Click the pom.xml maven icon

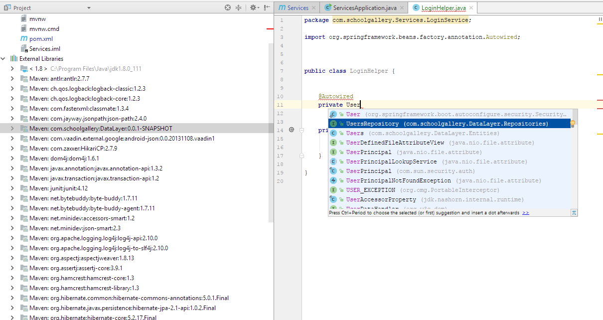24,39
